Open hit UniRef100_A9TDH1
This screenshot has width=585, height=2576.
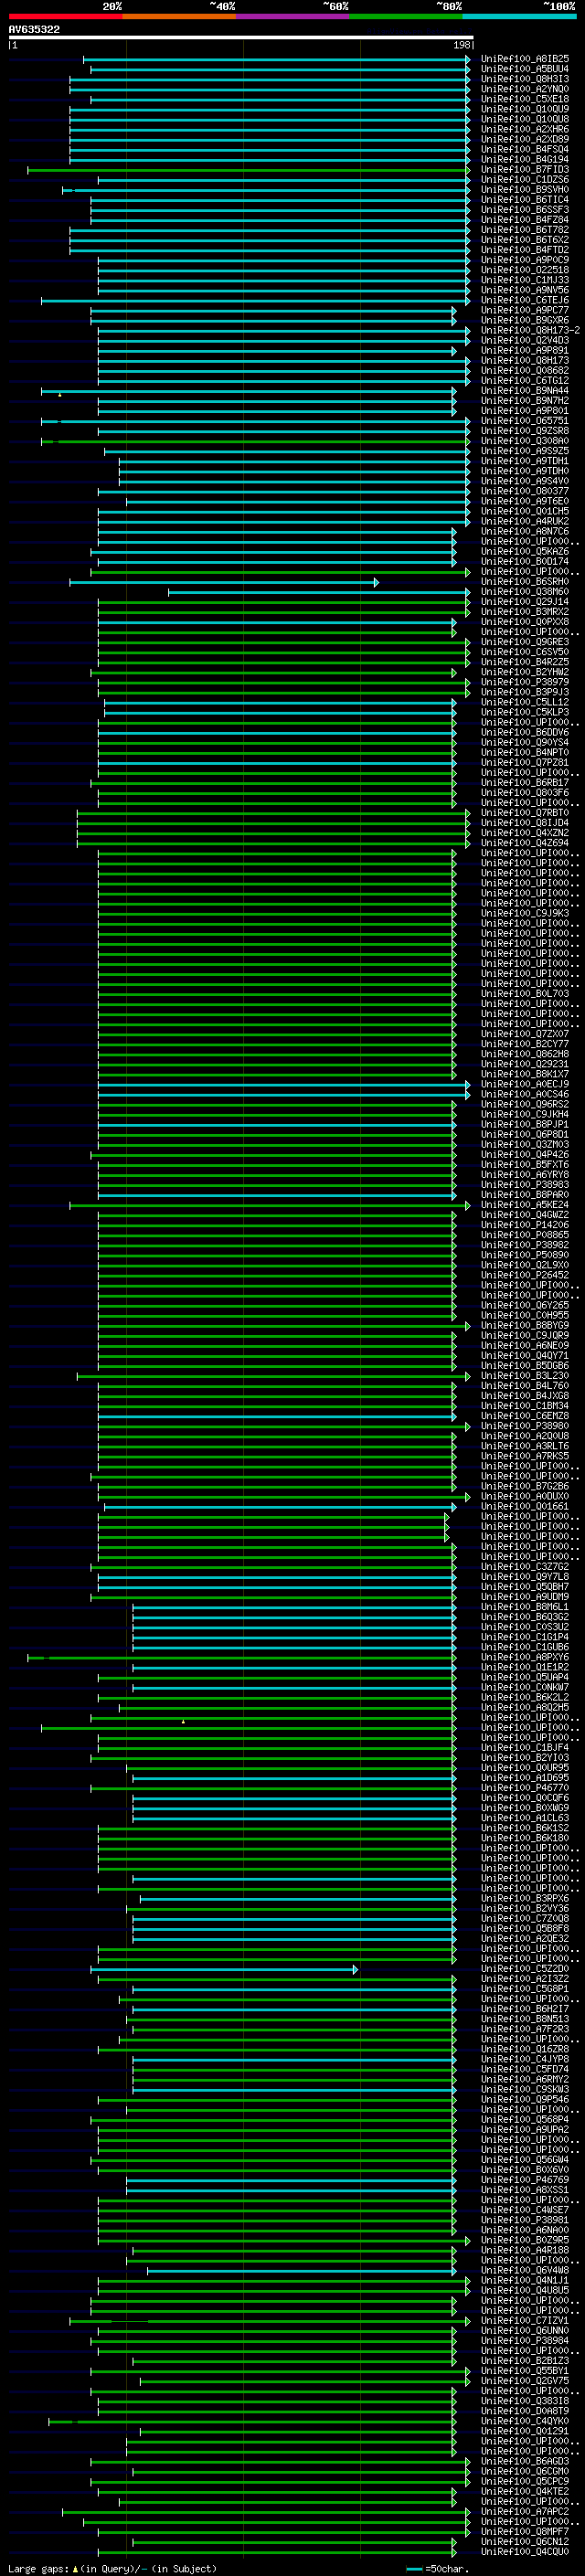tap(525, 461)
